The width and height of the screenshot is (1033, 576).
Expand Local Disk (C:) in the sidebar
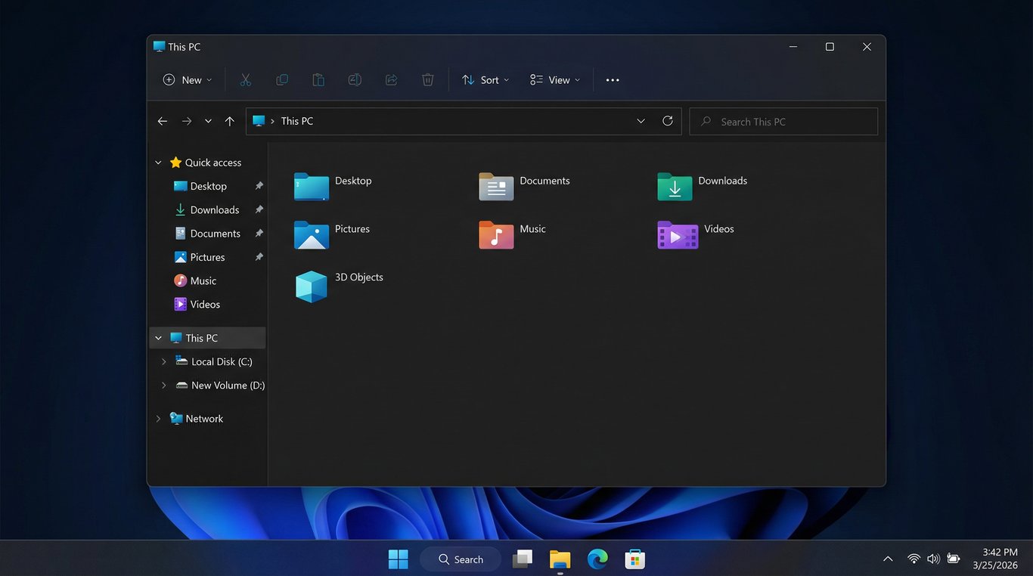tap(164, 361)
